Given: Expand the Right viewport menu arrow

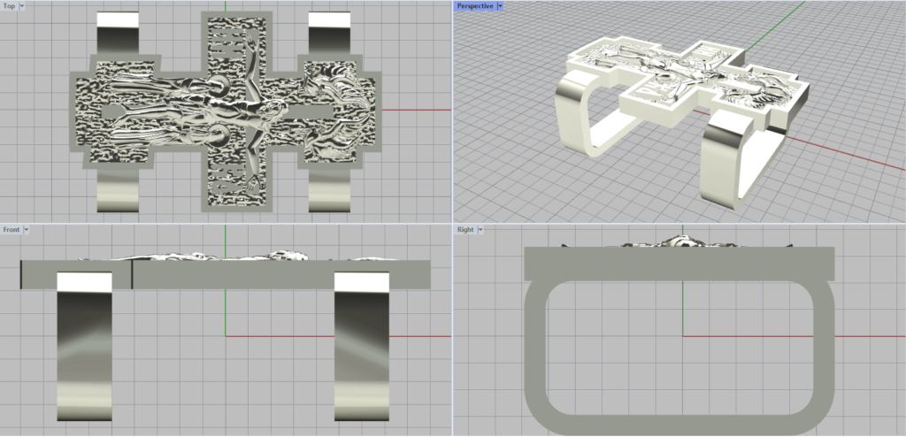Looking at the screenshot, I should 481,229.
